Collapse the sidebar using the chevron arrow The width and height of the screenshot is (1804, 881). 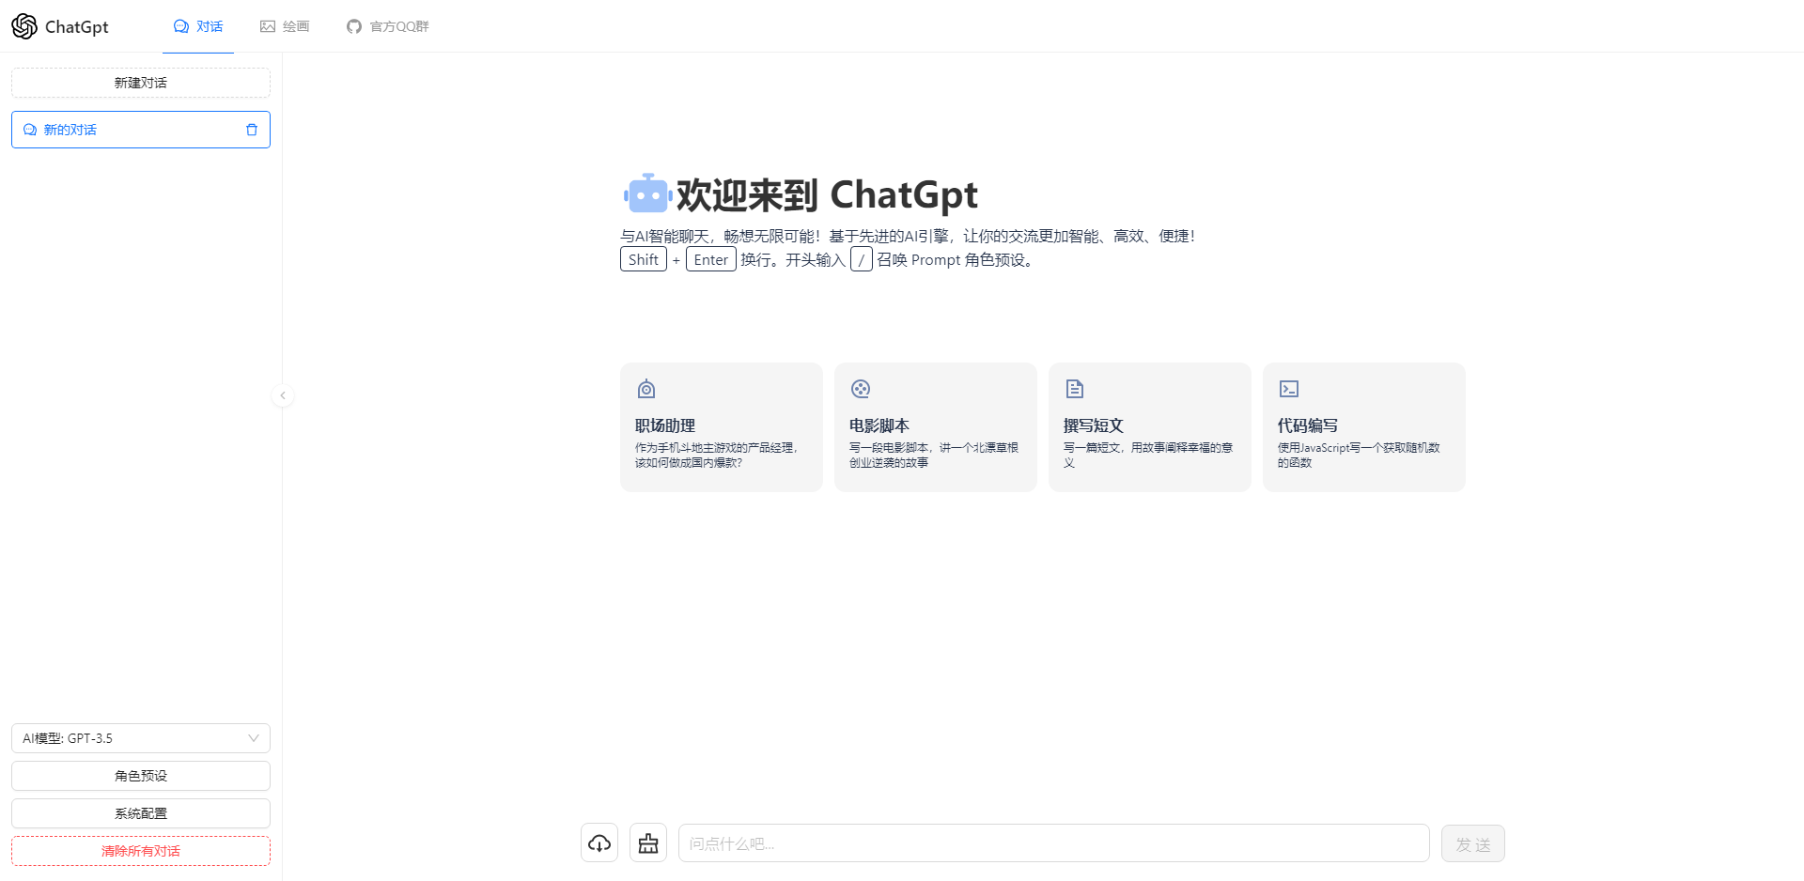pos(283,394)
